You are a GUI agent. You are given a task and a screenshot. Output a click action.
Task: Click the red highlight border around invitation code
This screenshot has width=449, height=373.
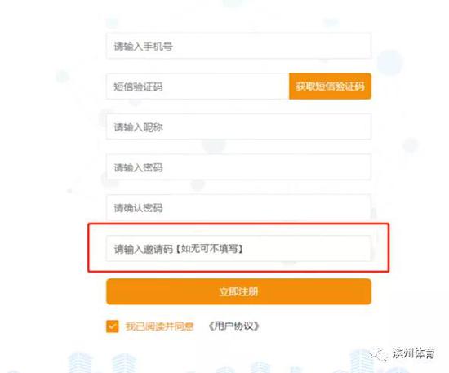pos(238,224)
